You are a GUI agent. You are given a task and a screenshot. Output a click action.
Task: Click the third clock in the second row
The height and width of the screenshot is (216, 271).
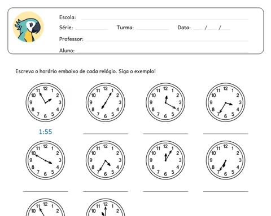click(165, 160)
